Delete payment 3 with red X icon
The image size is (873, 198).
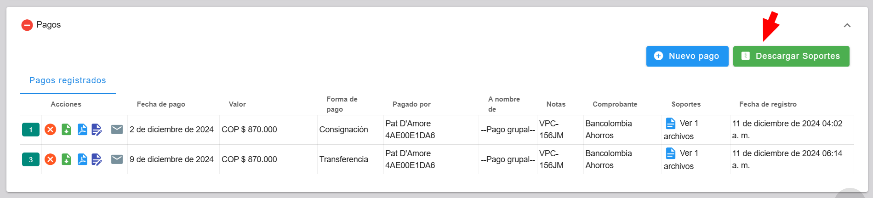pyautogui.click(x=51, y=159)
